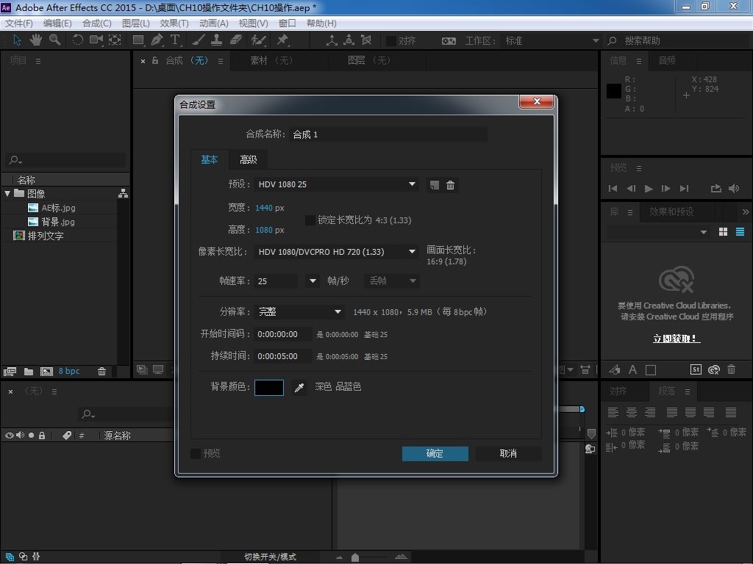
Task: Click the timeline zoom slider handle
Action: coord(355,557)
